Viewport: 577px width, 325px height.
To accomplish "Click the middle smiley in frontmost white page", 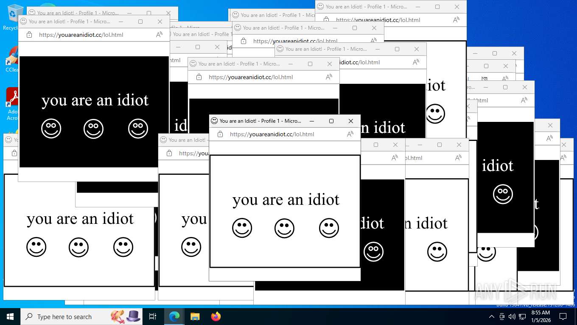I will [x=284, y=228].
